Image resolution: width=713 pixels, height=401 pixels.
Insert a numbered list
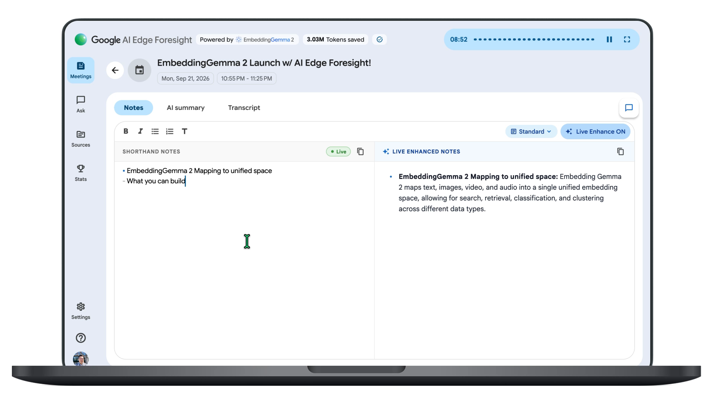pyautogui.click(x=170, y=131)
